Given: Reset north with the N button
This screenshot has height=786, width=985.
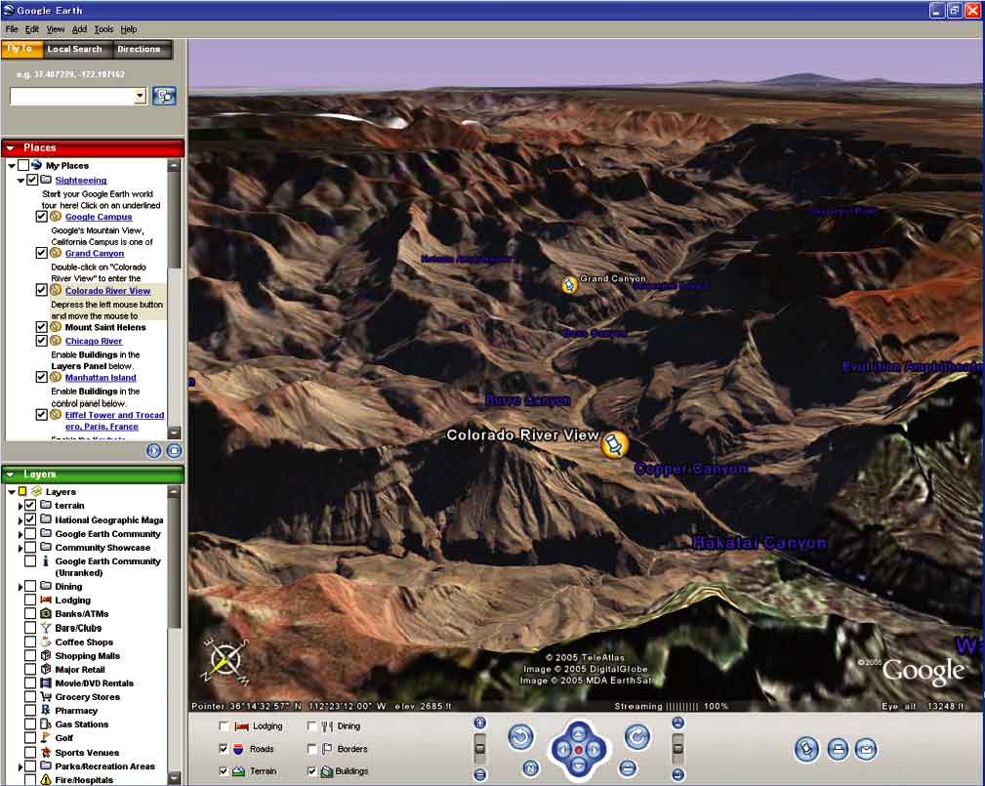Looking at the screenshot, I should pos(531,767).
